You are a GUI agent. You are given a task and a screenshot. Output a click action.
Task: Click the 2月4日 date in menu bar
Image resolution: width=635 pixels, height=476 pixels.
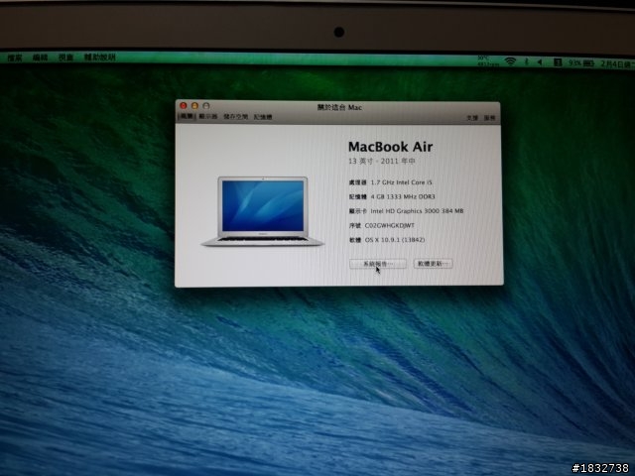coord(617,63)
